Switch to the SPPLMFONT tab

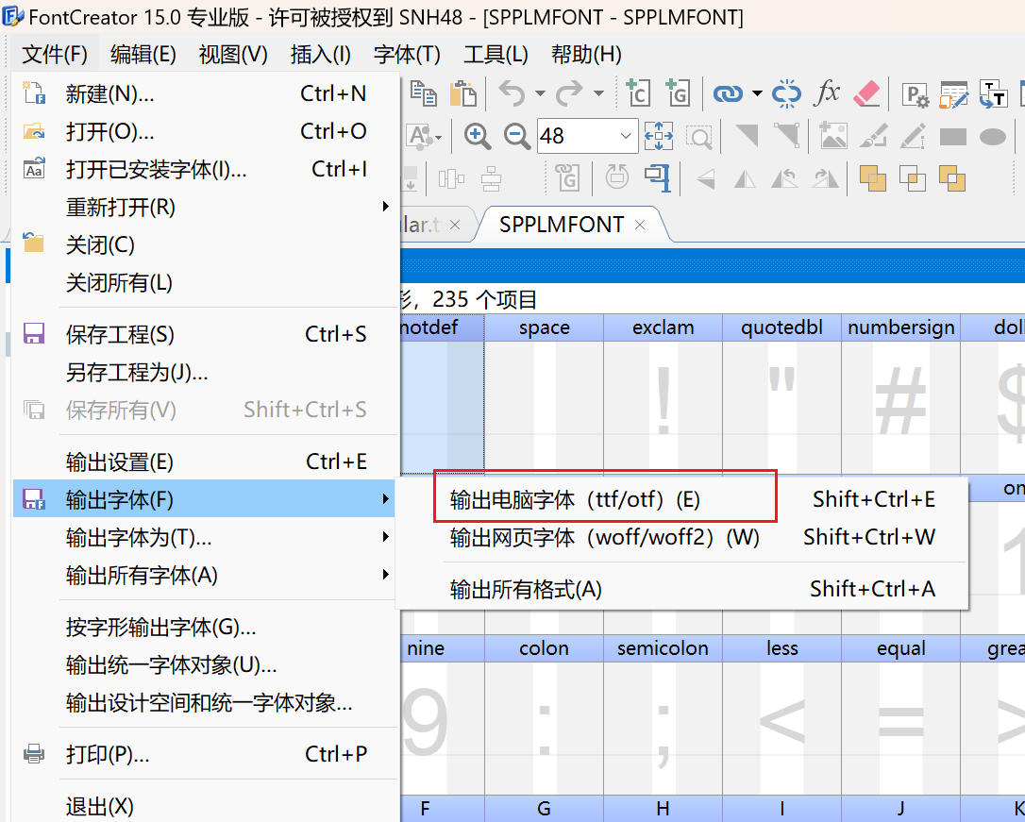point(561,225)
